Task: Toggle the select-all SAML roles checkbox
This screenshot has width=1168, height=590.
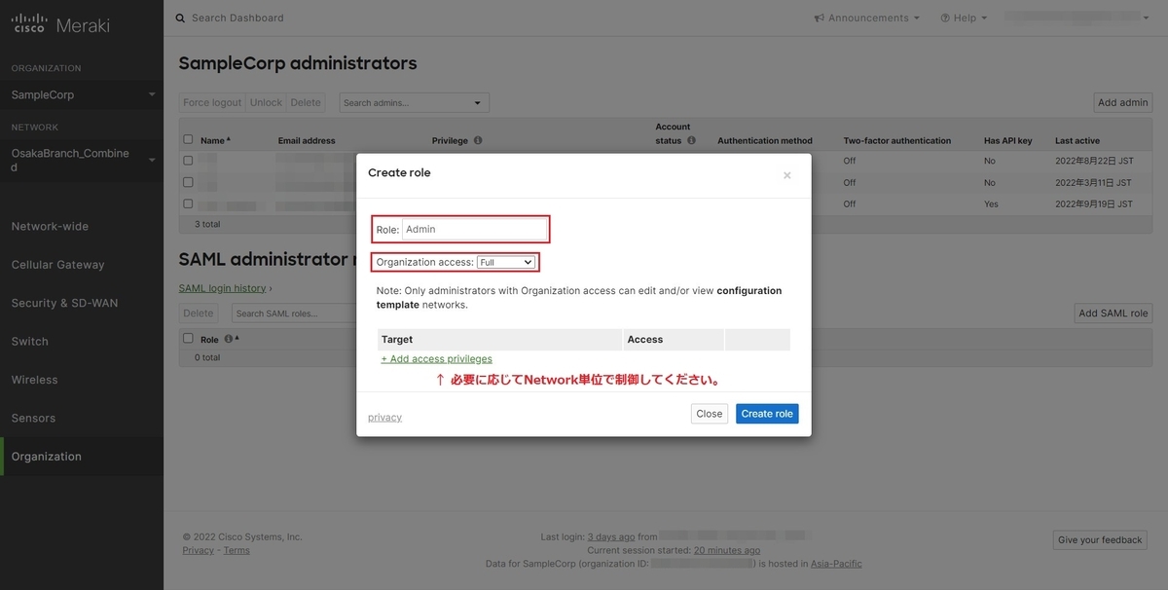Action: pyautogui.click(x=188, y=339)
